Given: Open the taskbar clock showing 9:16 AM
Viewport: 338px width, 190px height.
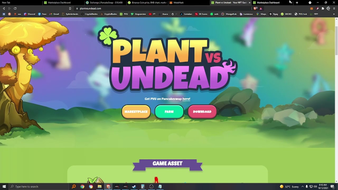Looking at the screenshot, I should tap(323, 187).
